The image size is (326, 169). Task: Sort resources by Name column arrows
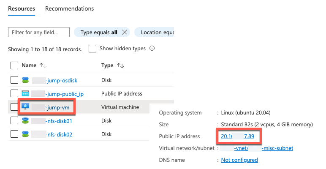[43, 65]
